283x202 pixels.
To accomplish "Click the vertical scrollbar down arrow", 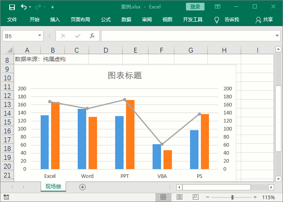I will click(x=278, y=179).
